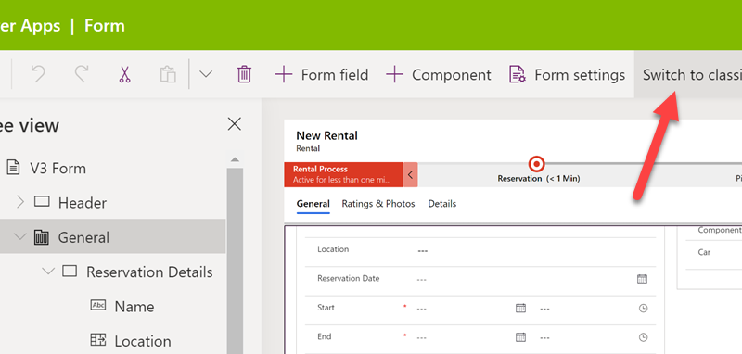Click the Delete trash can icon
The width and height of the screenshot is (742, 354).
click(244, 74)
